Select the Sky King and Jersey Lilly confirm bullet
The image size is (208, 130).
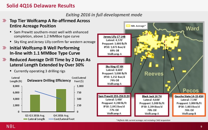pos(55,42)
